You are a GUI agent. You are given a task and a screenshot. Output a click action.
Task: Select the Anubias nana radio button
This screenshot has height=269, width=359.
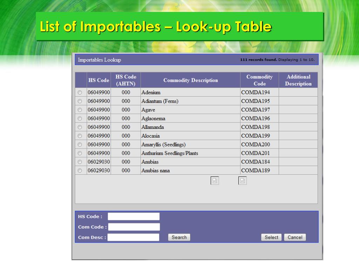click(x=80, y=171)
